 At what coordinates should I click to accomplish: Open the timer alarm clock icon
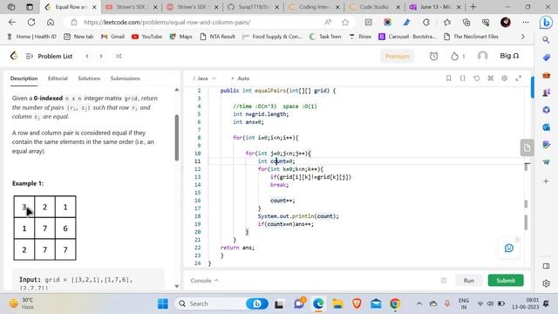[x=433, y=56]
